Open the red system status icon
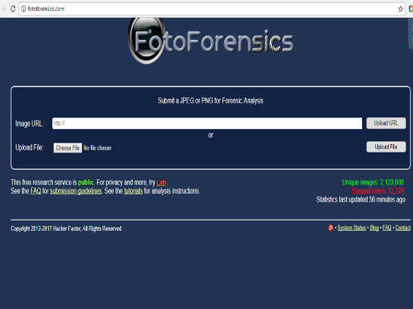This screenshot has width=413, height=309. [x=330, y=228]
